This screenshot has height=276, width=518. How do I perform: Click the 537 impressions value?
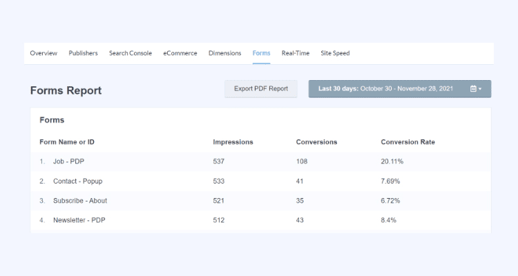point(219,161)
